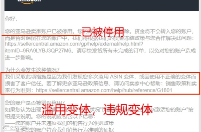Screen dimensions: 201x132
Task: Click the itemID=9RA9LYBJ3QP27M6 link line
Action: coord(38,51)
